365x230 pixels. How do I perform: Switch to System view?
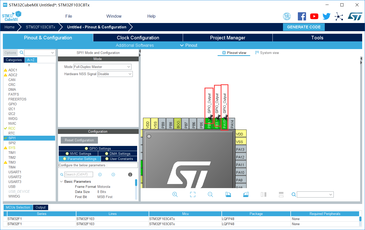click(x=267, y=53)
